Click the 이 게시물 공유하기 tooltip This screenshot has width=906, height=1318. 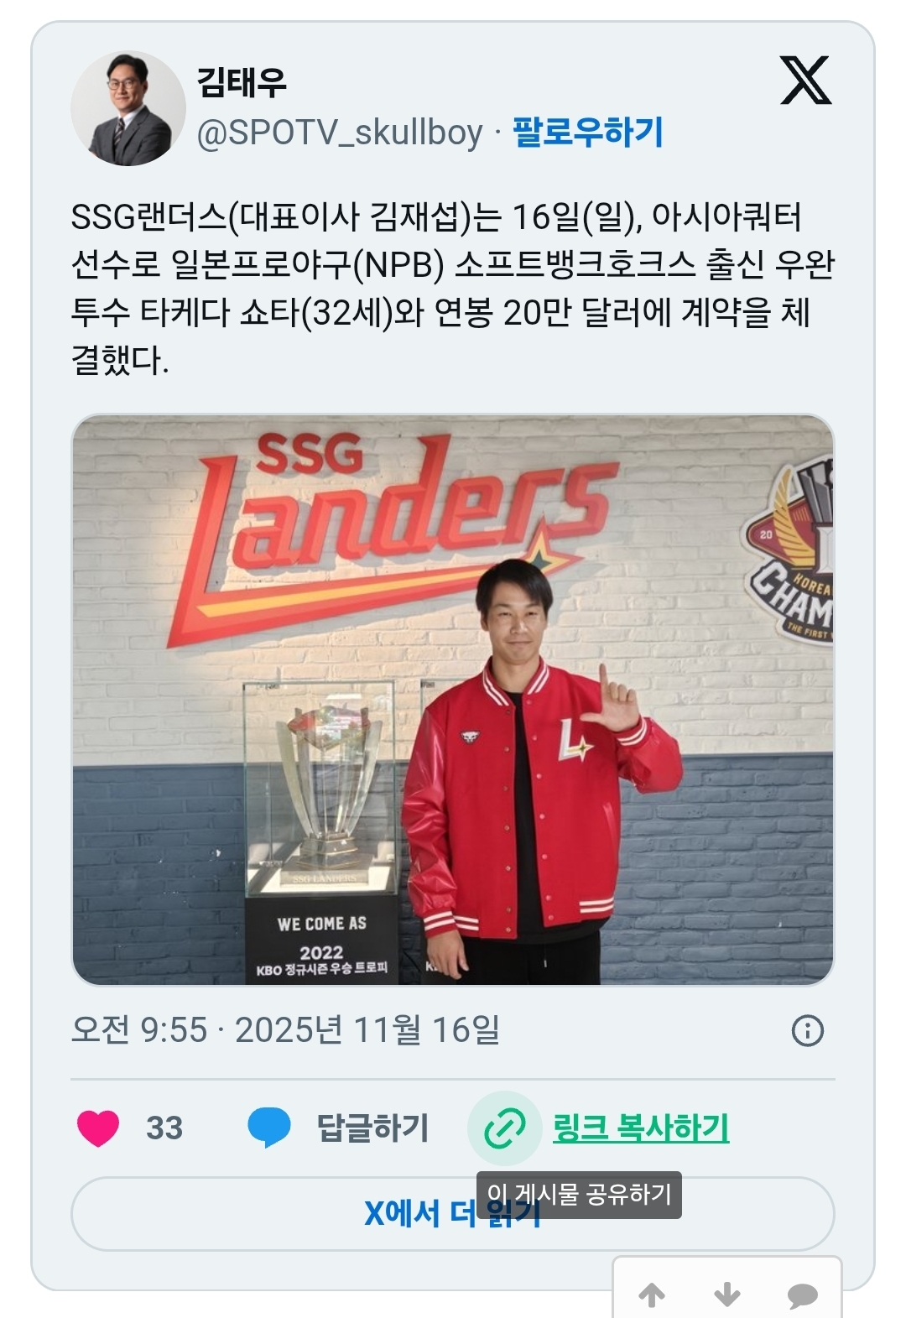click(579, 1194)
